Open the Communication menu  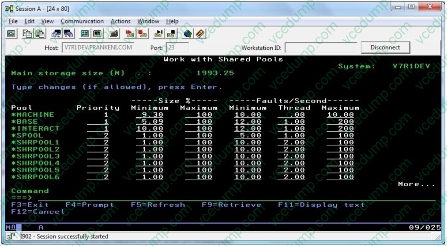point(82,21)
